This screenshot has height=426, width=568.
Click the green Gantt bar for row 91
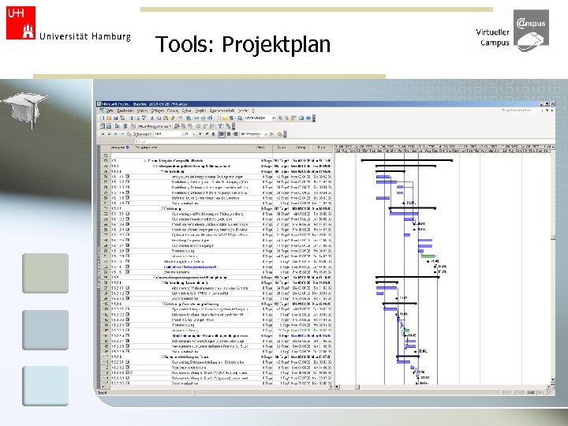(x=428, y=256)
